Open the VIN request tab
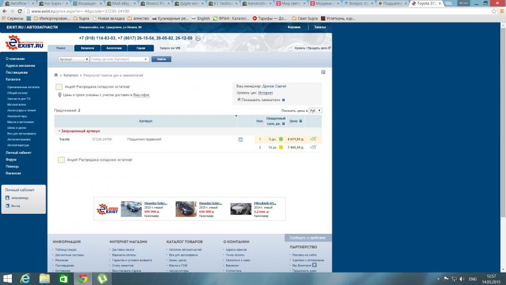Image resolution: width=506 pixels, height=285 pixels. [x=170, y=47]
